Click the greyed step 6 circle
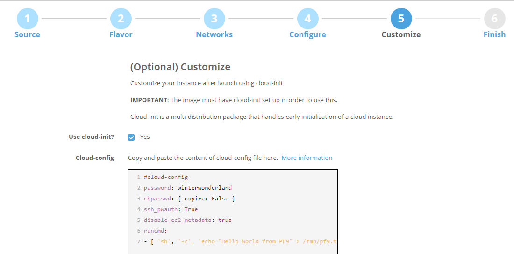Screen dimensions: 514x254 point(494,19)
